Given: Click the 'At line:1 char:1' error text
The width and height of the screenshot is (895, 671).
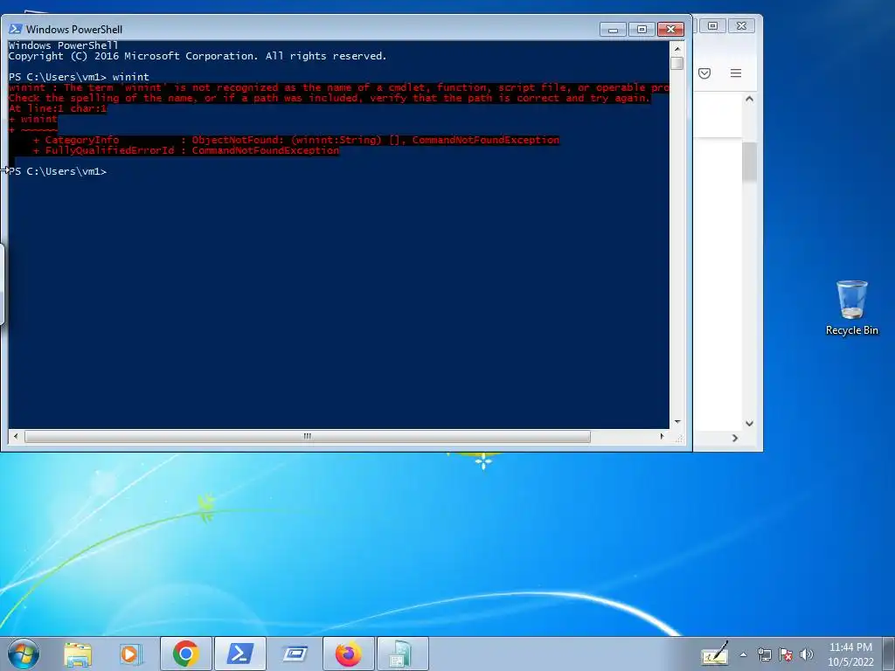Looking at the screenshot, I should [x=58, y=108].
